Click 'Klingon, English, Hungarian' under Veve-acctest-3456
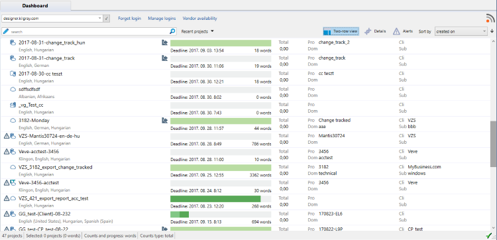This screenshot has width=497, height=240. tap(44, 159)
